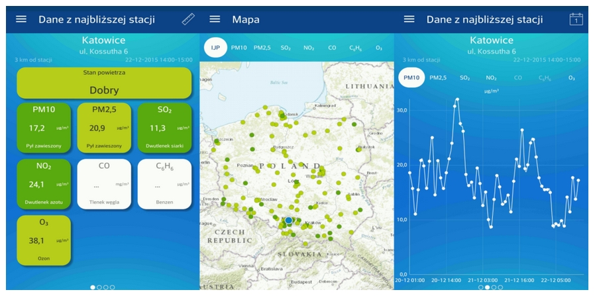Open the Stan powietrza Dobry card
The image size is (595, 296).
(104, 83)
